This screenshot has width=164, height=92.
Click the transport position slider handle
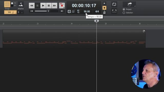[48, 11]
